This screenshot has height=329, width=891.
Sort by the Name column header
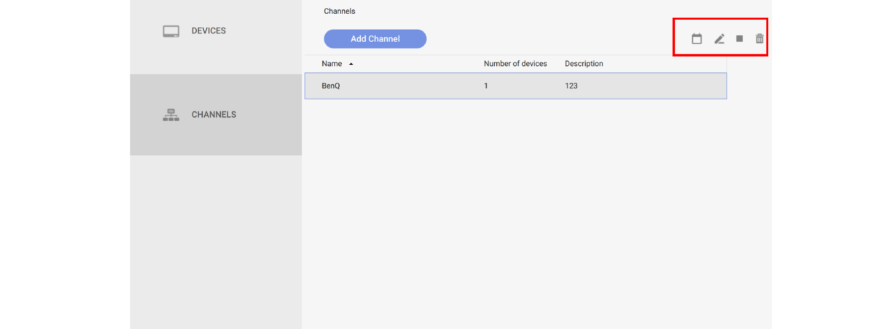click(332, 64)
